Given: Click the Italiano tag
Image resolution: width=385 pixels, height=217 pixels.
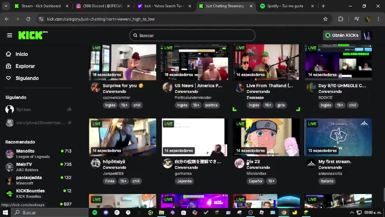Looking at the screenshot, I should click(x=327, y=181).
